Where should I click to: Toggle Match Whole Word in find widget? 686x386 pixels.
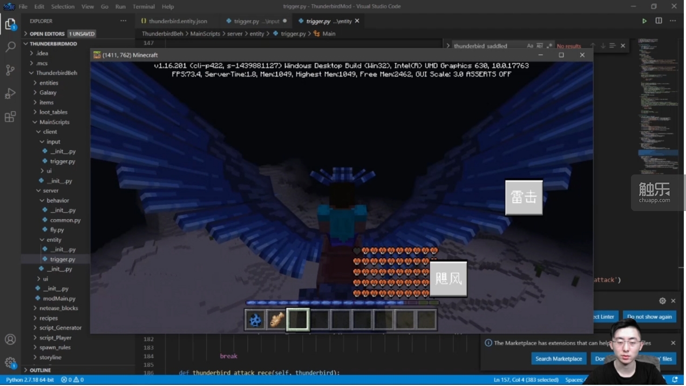540,46
